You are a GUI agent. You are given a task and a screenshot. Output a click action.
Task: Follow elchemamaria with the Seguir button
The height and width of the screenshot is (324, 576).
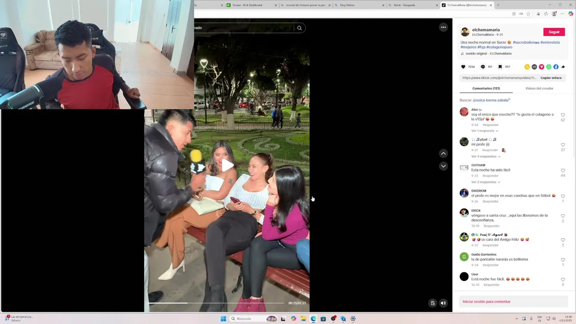[554, 32]
